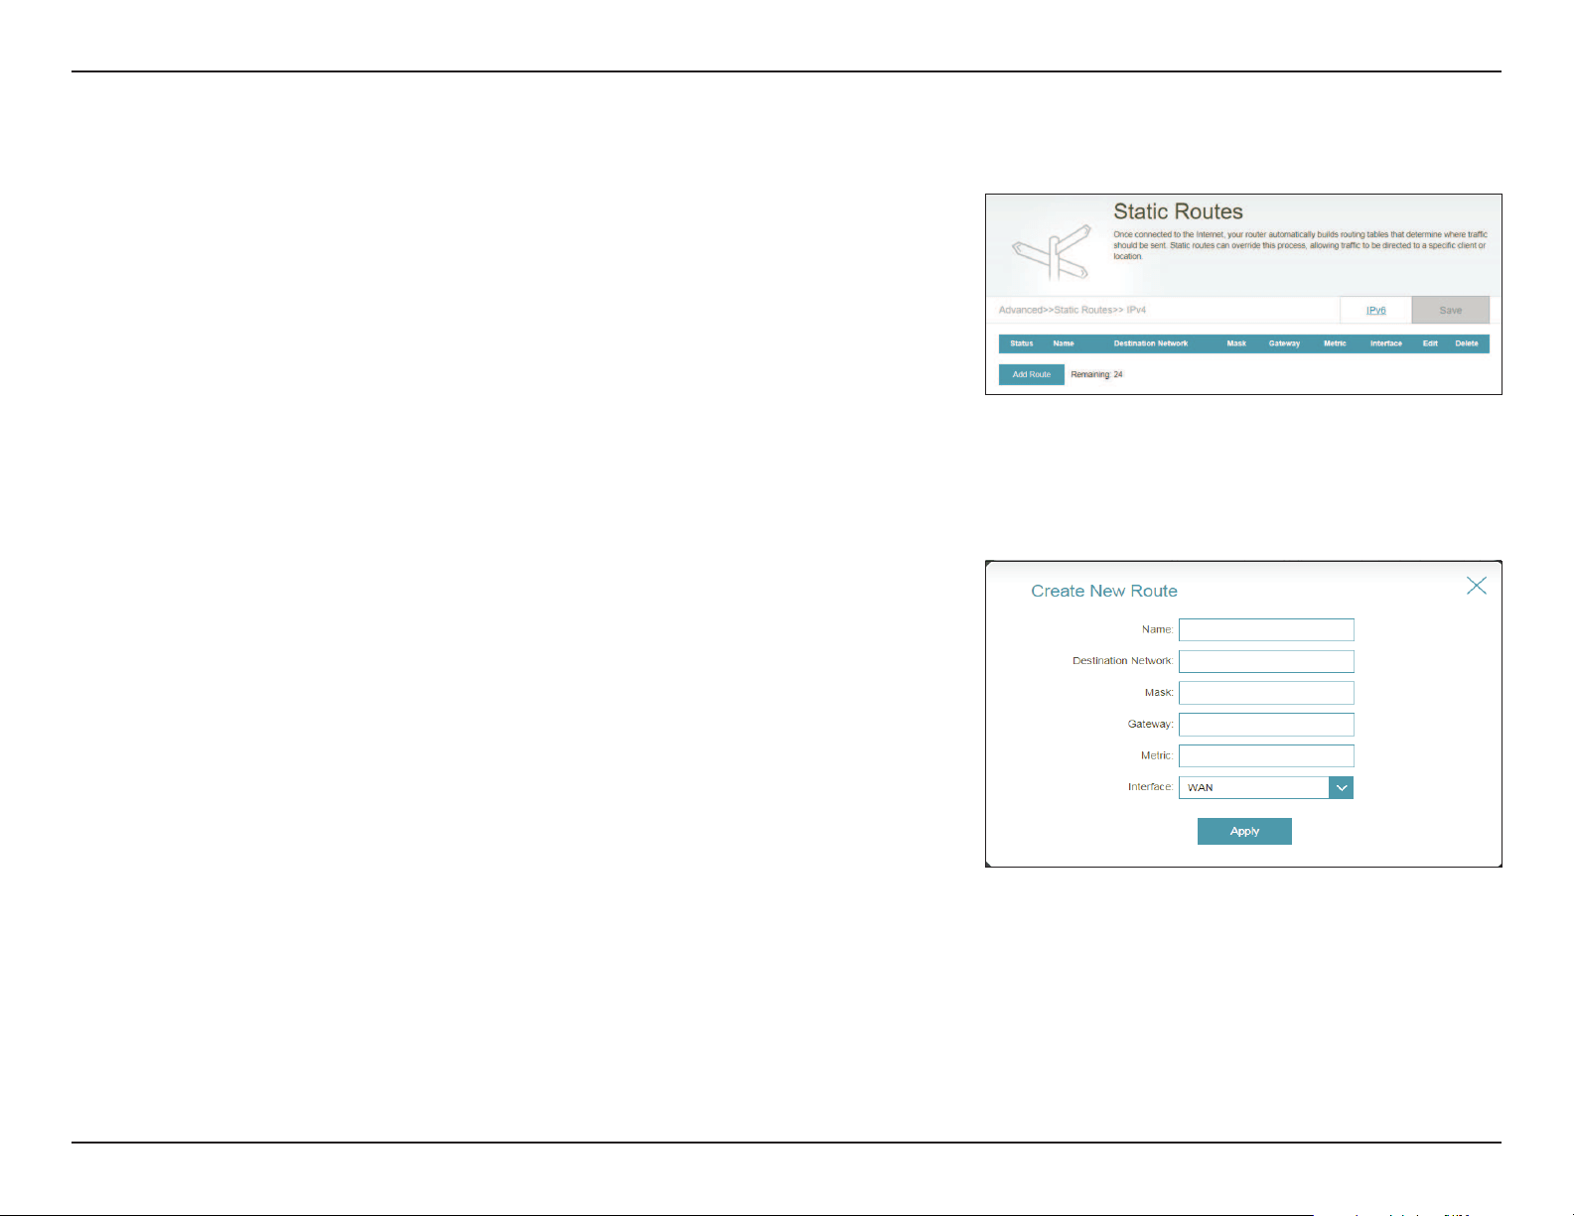Click the Metric input field
Screen dimensions: 1574x1216
[x=1266, y=755]
